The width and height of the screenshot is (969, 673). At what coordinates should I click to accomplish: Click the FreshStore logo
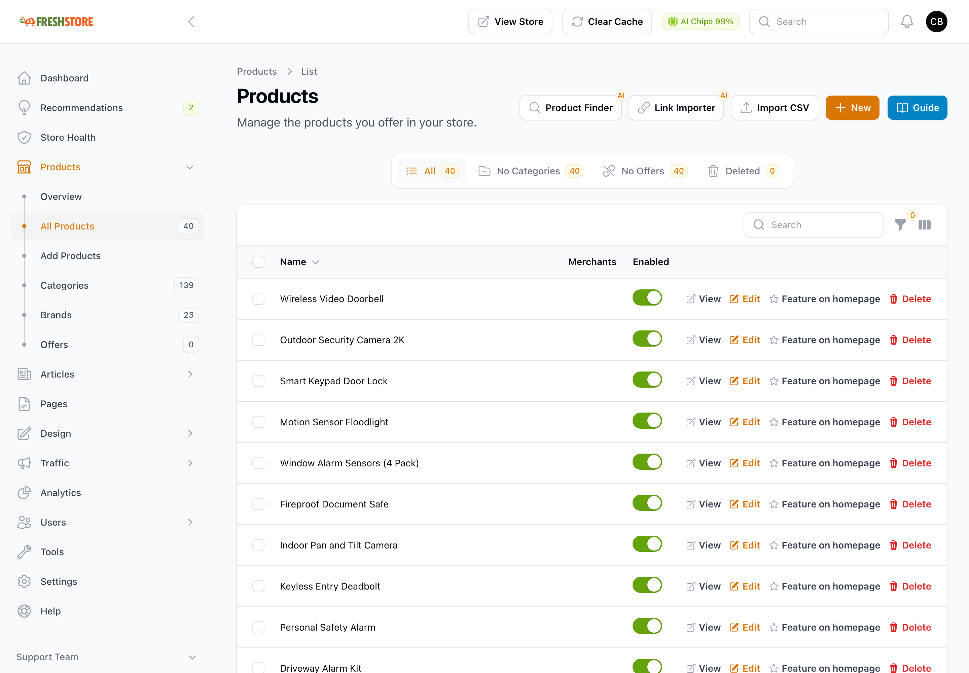[56, 22]
